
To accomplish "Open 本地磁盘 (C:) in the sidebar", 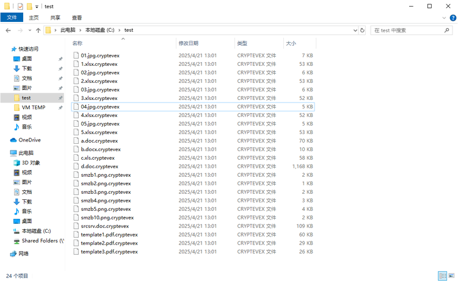I will [x=36, y=231].
